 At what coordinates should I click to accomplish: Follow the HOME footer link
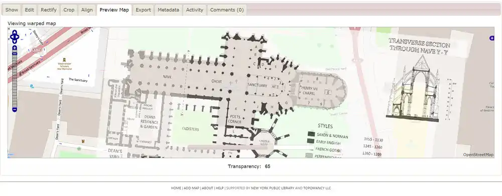[x=176, y=188]
